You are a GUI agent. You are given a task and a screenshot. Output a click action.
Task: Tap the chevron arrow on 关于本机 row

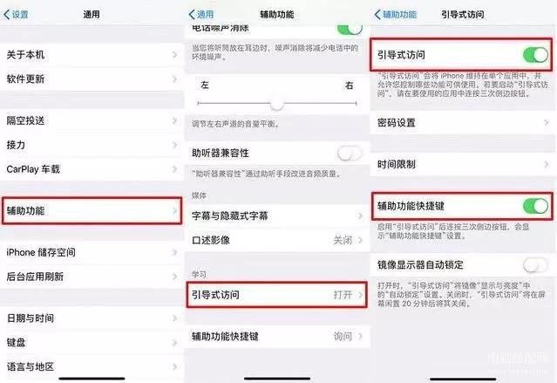[175, 55]
